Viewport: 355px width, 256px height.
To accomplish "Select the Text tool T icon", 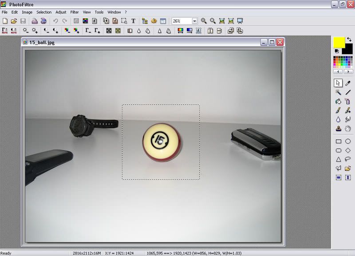I will (133, 21).
